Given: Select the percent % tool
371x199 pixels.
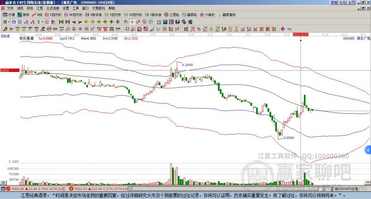Looking at the screenshot, I should (199, 29).
